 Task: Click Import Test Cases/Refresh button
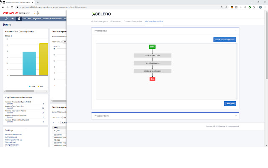click(x=224, y=40)
